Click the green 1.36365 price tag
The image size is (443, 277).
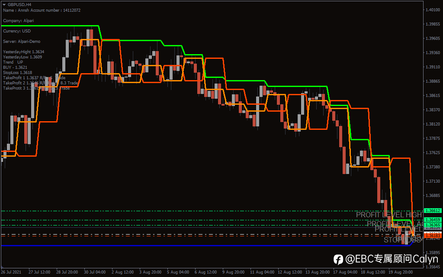[x=433, y=225]
